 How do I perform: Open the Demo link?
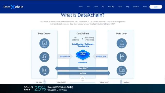(x=145, y=7)
